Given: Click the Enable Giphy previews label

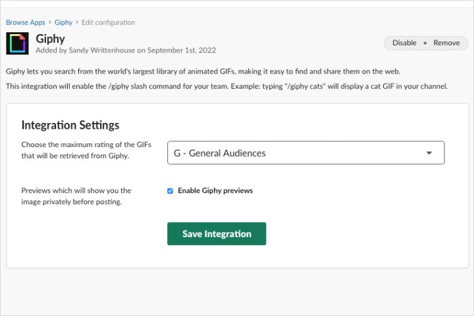Looking at the screenshot, I should click(215, 191).
